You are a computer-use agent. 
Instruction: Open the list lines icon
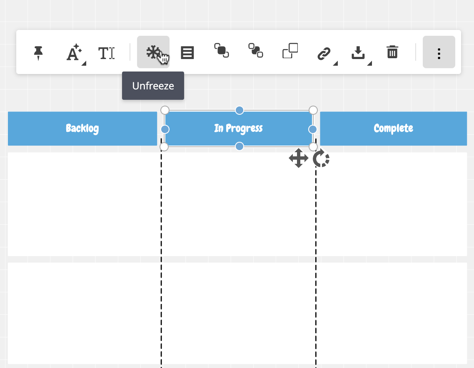click(187, 52)
